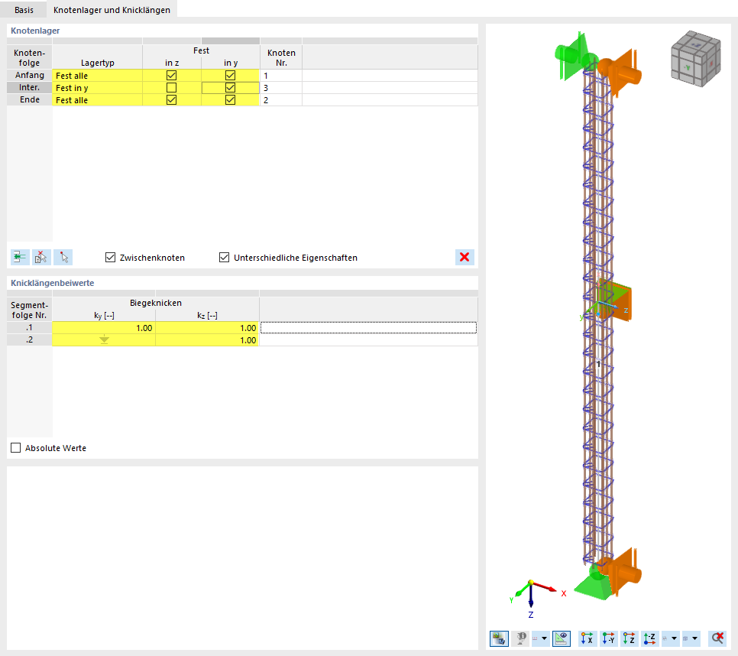Uncheck 'in z' for Ende row
This screenshot has height=656, width=738.
pyautogui.click(x=171, y=100)
